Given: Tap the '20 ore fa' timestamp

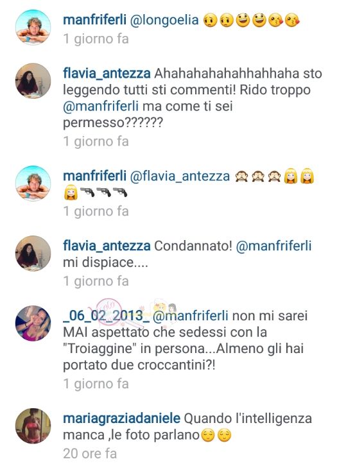Looking at the screenshot, I should (90, 454).
